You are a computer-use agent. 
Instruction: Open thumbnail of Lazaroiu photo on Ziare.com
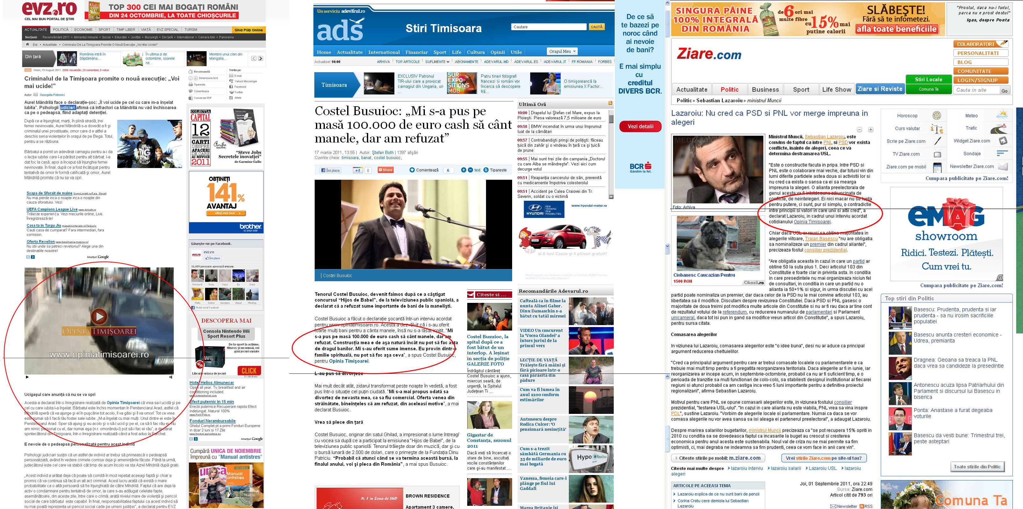[718, 170]
